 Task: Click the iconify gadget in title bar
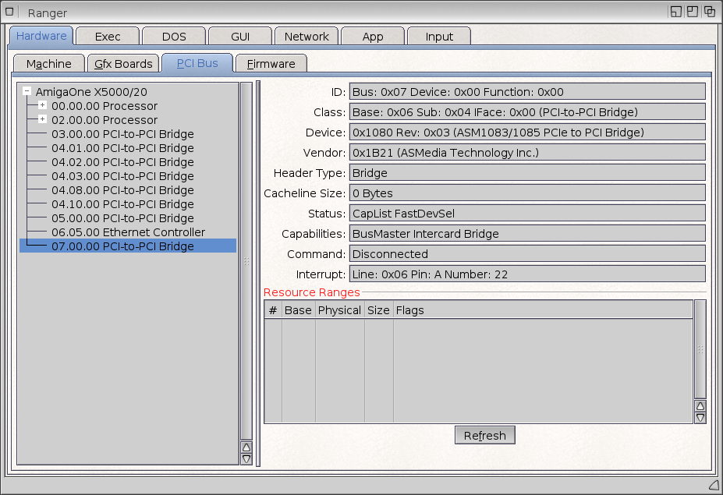[x=675, y=12]
